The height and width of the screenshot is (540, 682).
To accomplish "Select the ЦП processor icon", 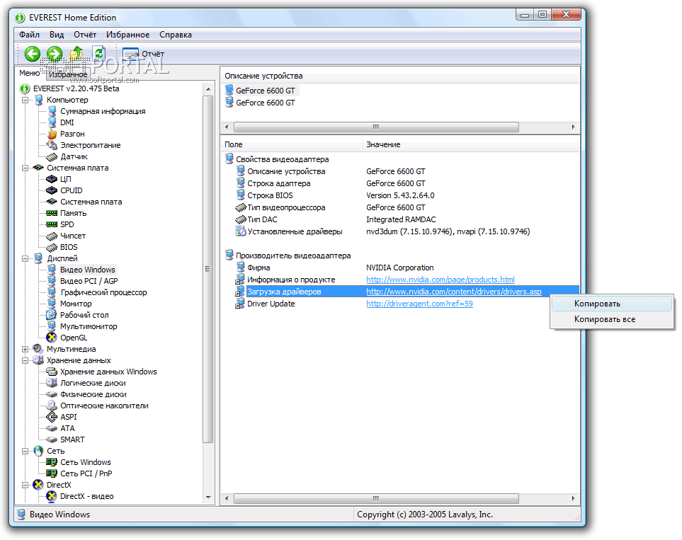I will (x=52, y=179).
